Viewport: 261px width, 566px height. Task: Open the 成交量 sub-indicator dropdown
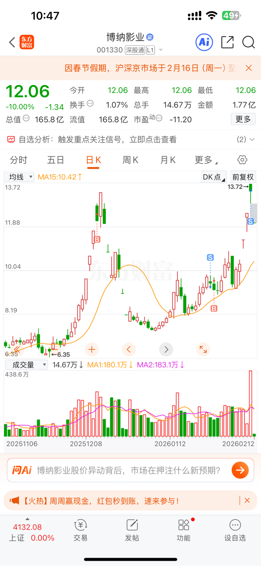pyautogui.click(x=26, y=365)
